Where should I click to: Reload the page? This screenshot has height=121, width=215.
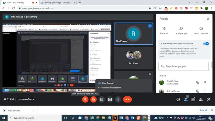click(13, 8)
